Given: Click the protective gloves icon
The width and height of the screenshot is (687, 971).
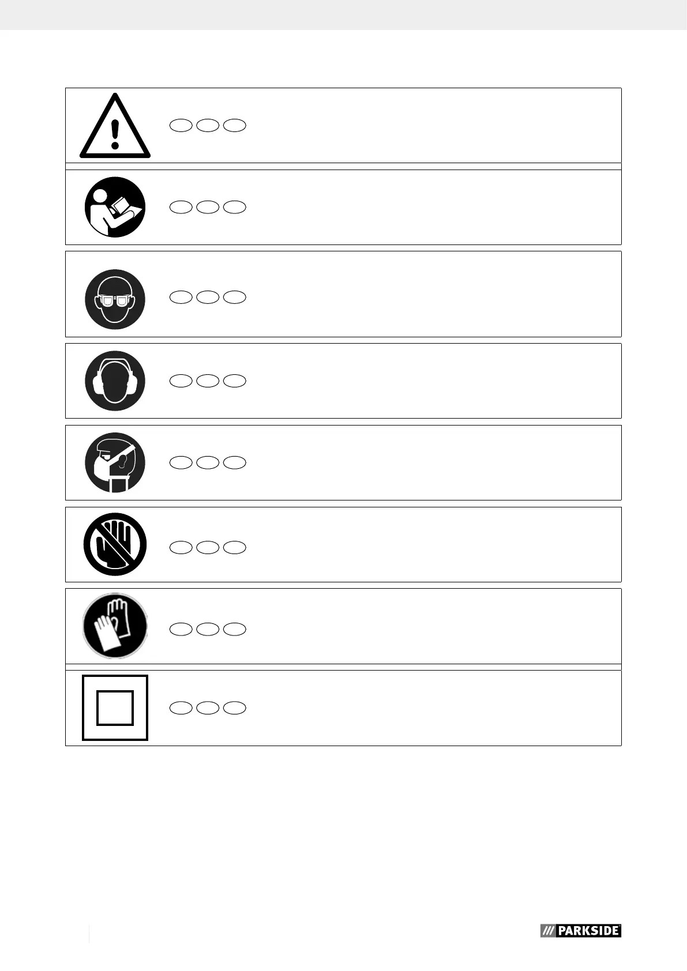Looking at the screenshot, I should pyautogui.click(x=115, y=626).
